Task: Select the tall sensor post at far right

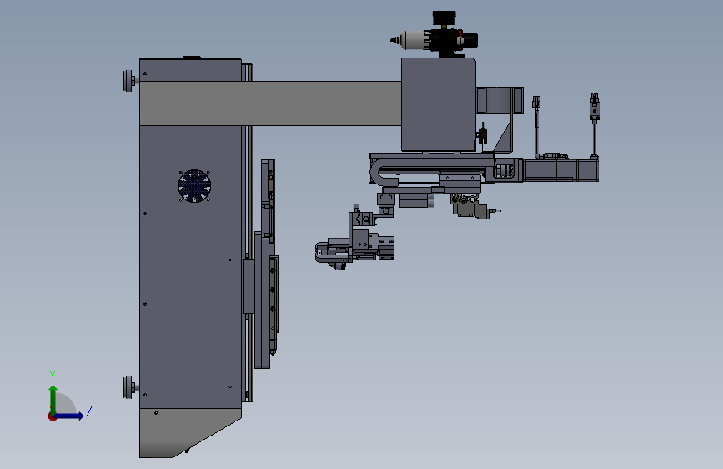Action: (595, 127)
